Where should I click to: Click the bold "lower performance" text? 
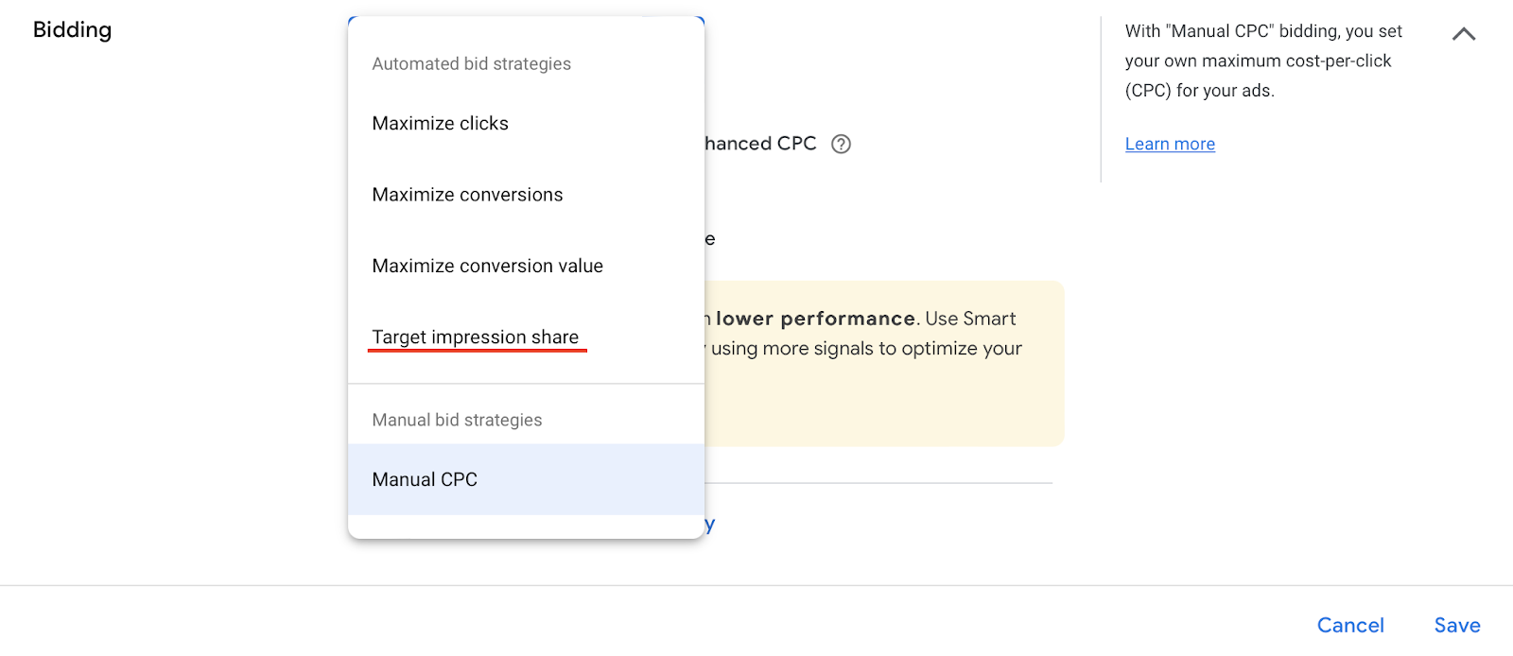[x=815, y=319]
